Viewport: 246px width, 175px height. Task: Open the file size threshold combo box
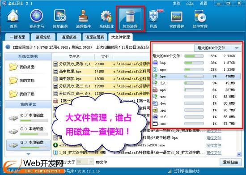click(85, 162)
